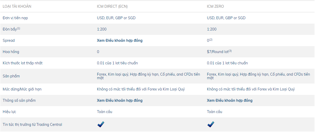Open the Thông số sản phẩm link under ICM DIRECT
Screen dimensions: 315x132
tap(120, 100)
